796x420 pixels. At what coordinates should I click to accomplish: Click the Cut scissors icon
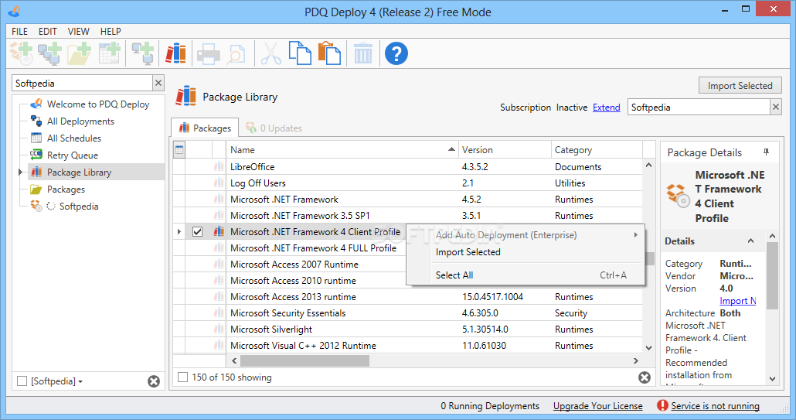pyautogui.click(x=271, y=53)
